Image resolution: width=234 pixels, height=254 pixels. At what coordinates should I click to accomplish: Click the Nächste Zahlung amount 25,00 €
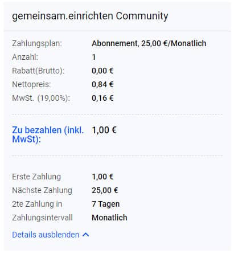point(105,190)
